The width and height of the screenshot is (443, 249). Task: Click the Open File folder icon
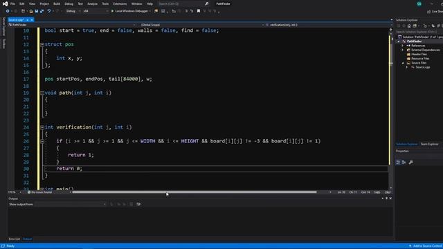[x=30, y=11]
